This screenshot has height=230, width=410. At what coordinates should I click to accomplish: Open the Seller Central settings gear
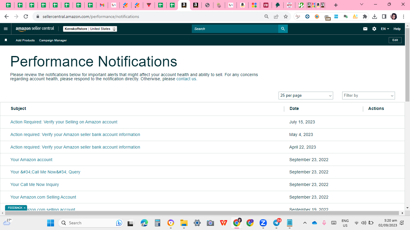374,29
